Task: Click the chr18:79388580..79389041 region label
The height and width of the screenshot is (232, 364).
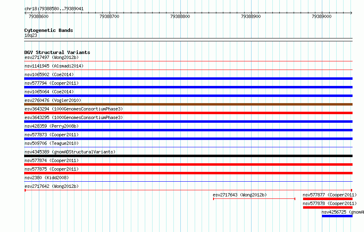Action: coord(54,9)
